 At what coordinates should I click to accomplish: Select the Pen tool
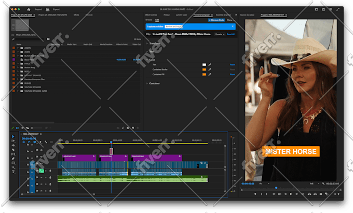coord(13,159)
